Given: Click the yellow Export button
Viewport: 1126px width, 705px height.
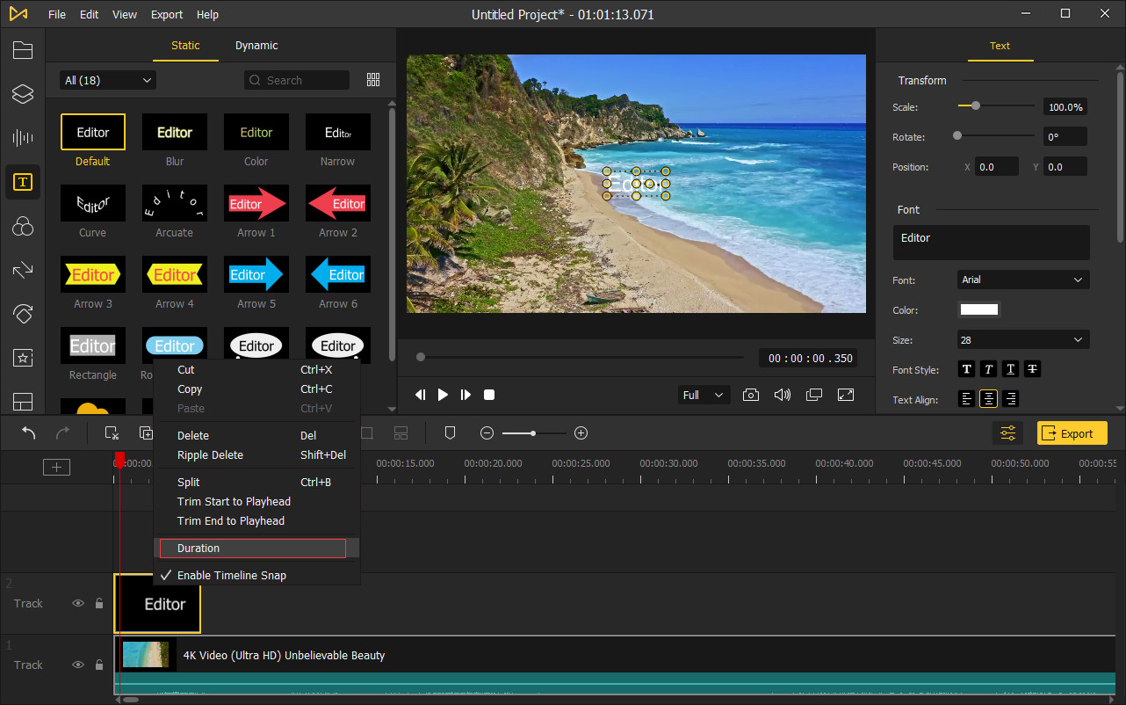Looking at the screenshot, I should point(1072,433).
